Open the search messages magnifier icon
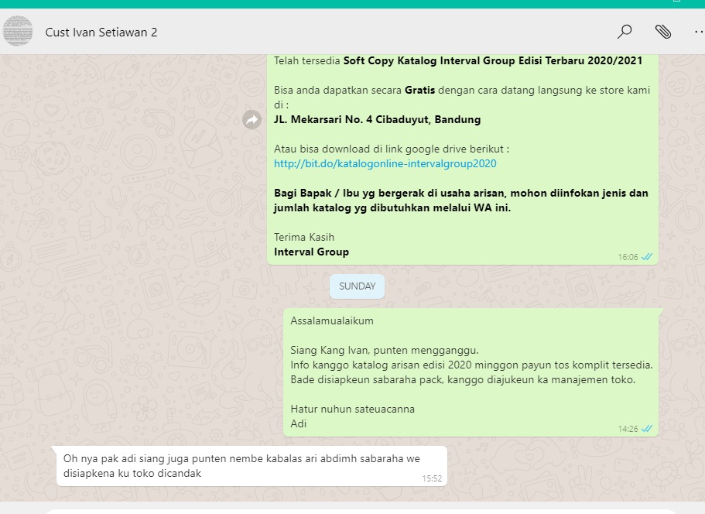Image resolution: width=705 pixels, height=514 pixels. 625,32
